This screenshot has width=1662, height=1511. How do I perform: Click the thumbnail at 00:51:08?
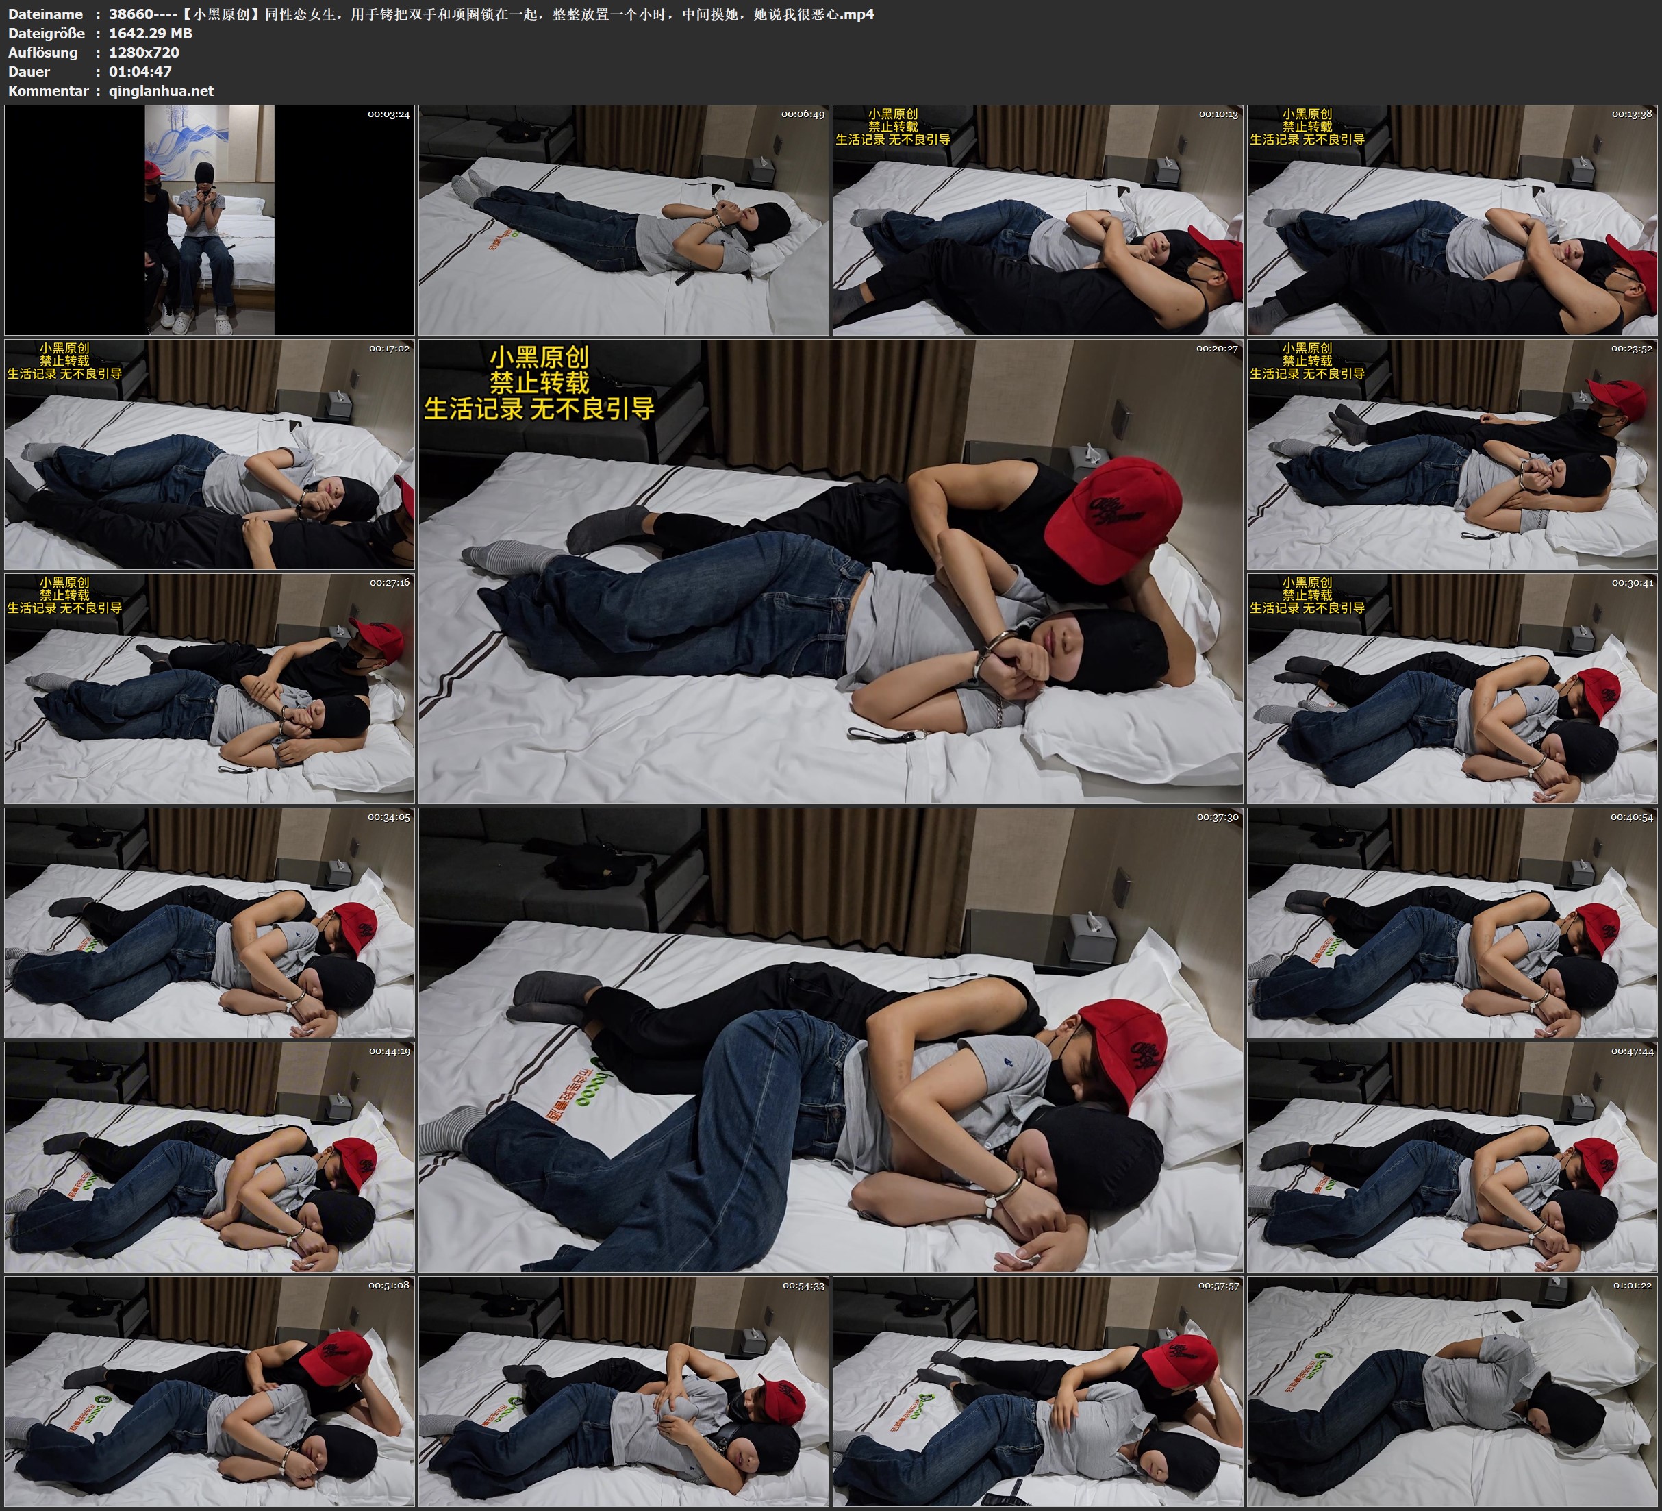210,1390
